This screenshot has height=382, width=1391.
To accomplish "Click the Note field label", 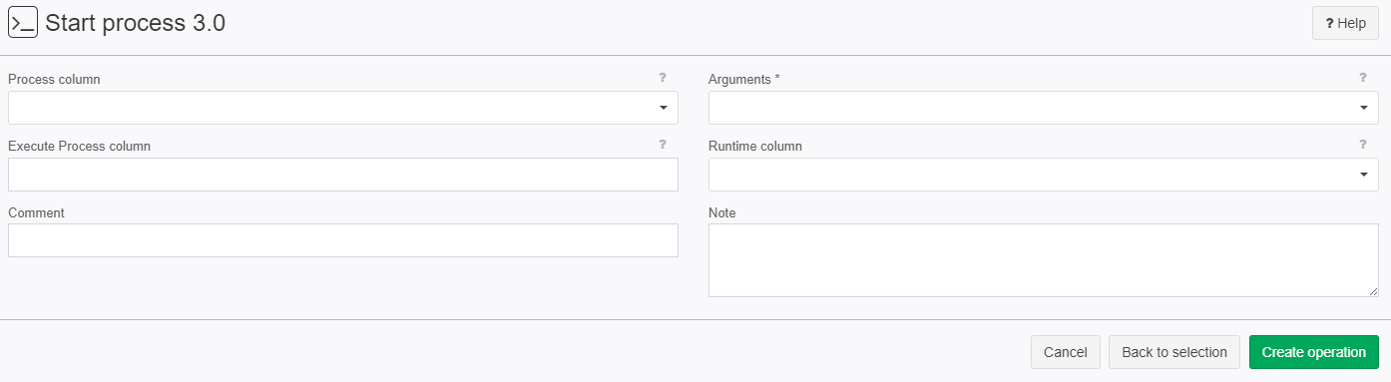I will pyautogui.click(x=722, y=212).
